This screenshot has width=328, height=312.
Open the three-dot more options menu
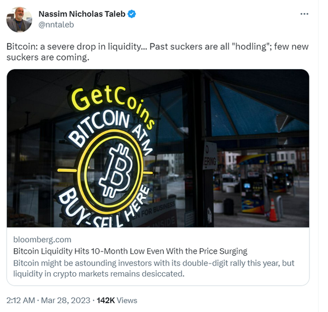tap(304, 14)
